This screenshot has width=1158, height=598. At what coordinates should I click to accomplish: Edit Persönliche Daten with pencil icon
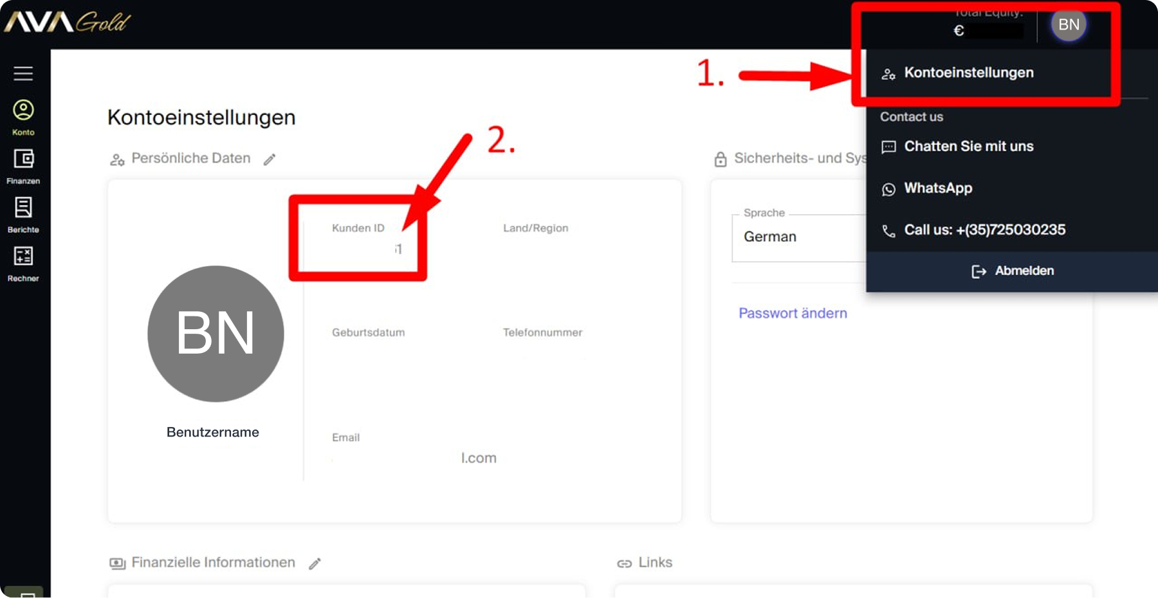[270, 159]
